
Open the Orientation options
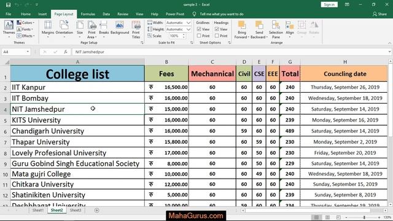click(x=64, y=29)
